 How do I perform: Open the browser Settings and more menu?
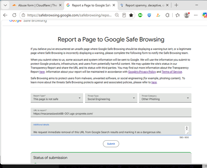coord(196,15)
